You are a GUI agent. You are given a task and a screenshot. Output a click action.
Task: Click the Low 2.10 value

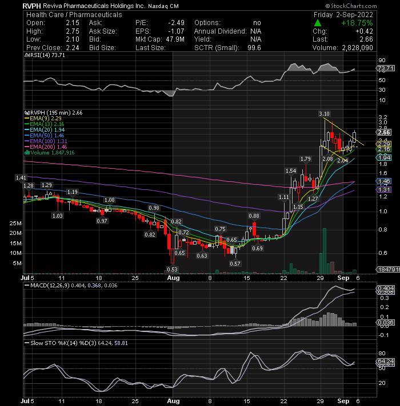tap(73, 39)
